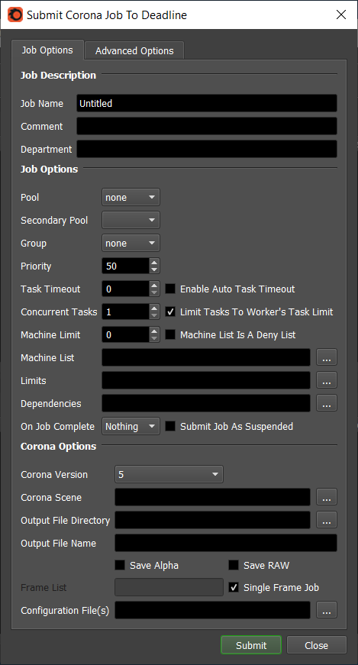The height and width of the screenshot is (665, 358).
Task: Enable Auto Task Timeout checkbox
Action: click(170, 289)
